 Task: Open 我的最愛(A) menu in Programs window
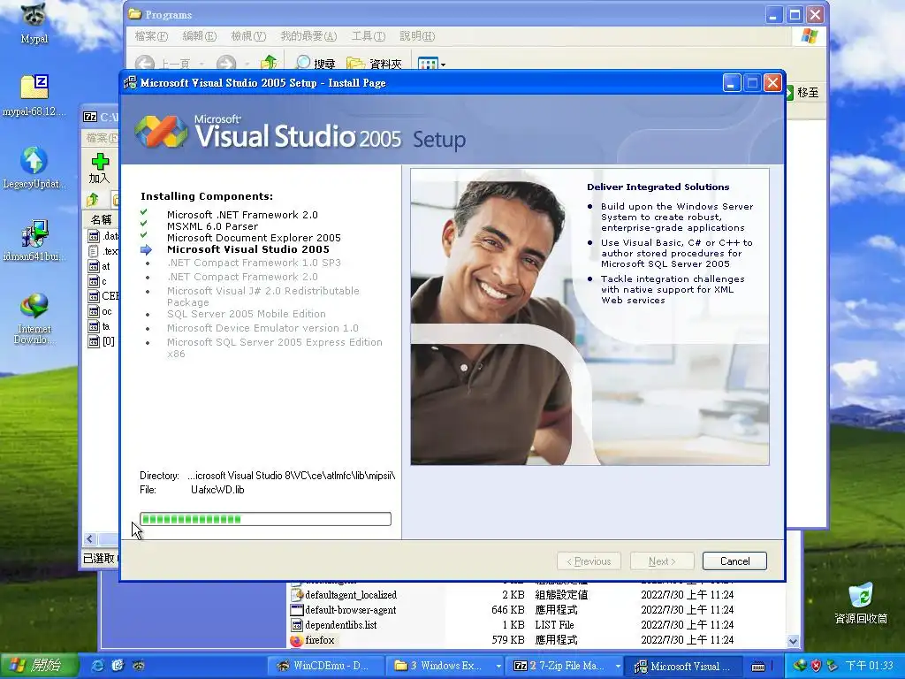pos(308,36)
